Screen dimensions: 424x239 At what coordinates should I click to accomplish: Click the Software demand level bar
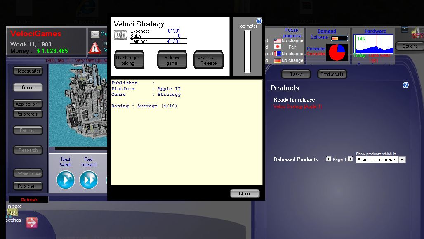[339, 38]
